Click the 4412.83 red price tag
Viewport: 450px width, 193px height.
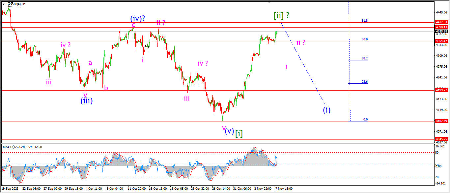click(x=441, y=22)
